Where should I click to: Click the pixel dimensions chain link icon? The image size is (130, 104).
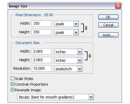click(x=86, y=28)
